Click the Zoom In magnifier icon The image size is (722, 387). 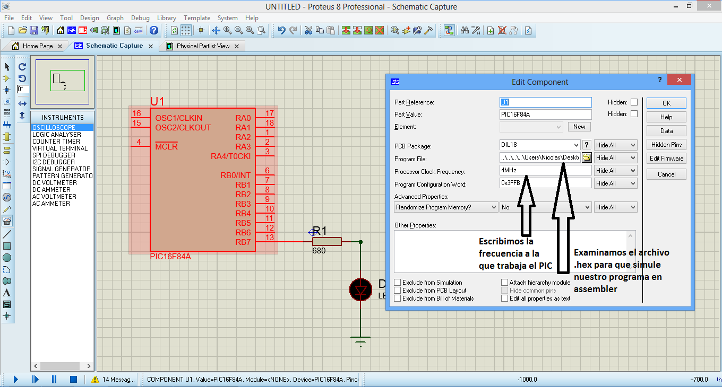coord(227,30)
